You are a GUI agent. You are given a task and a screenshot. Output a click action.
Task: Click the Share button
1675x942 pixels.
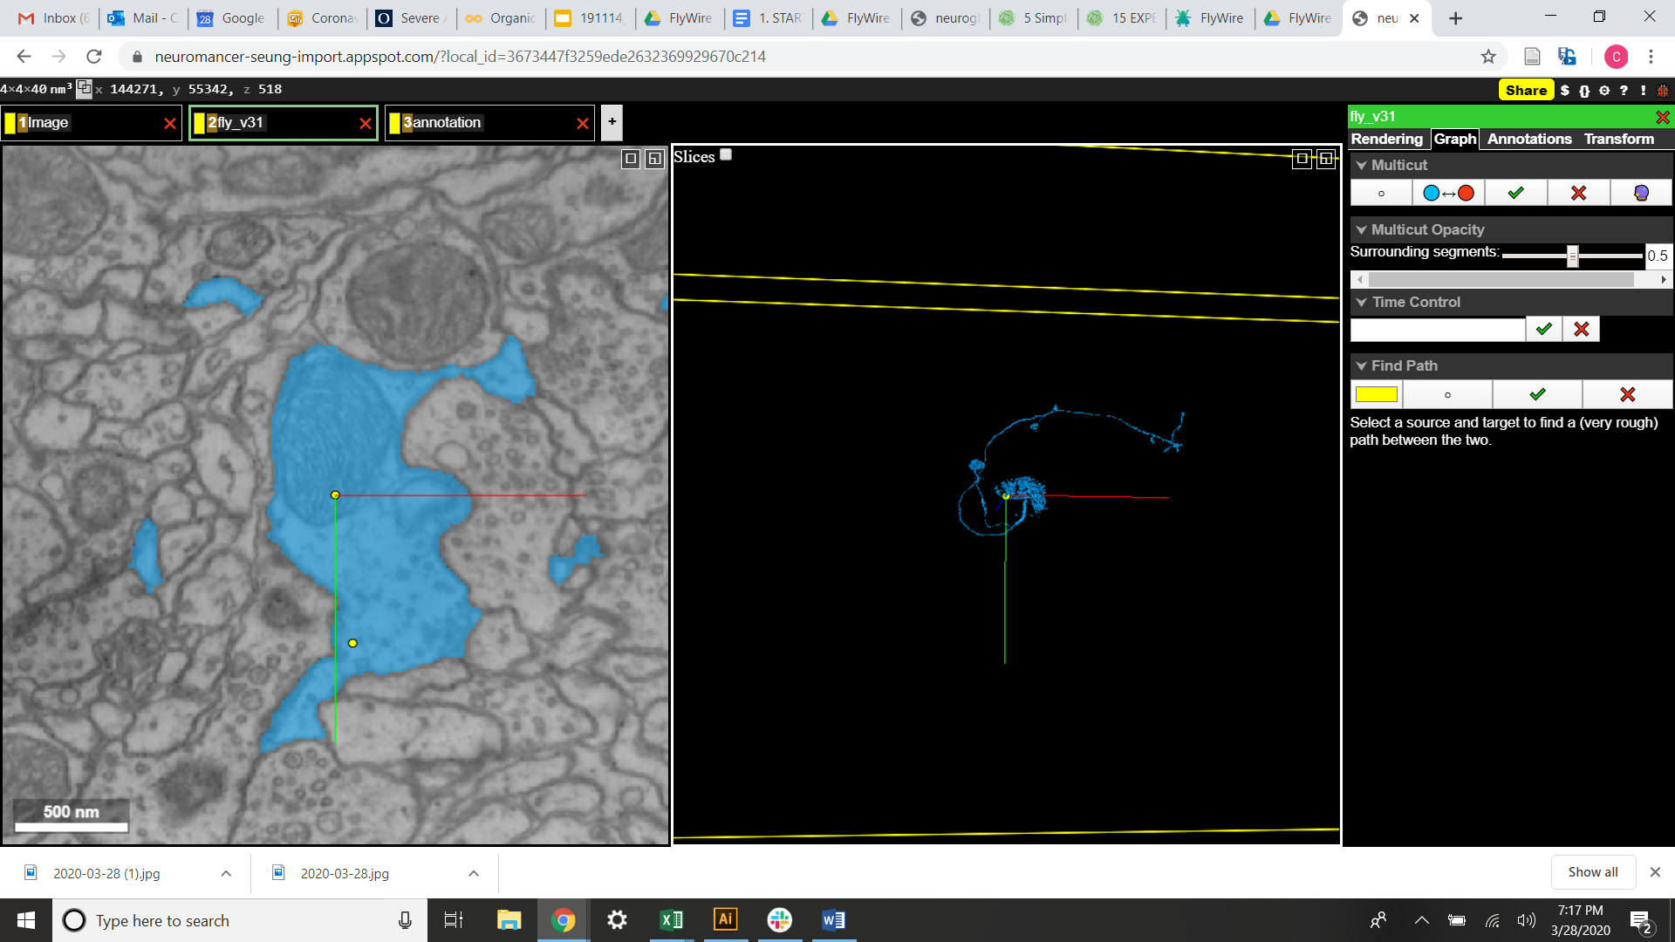[x=1526, y=90]
